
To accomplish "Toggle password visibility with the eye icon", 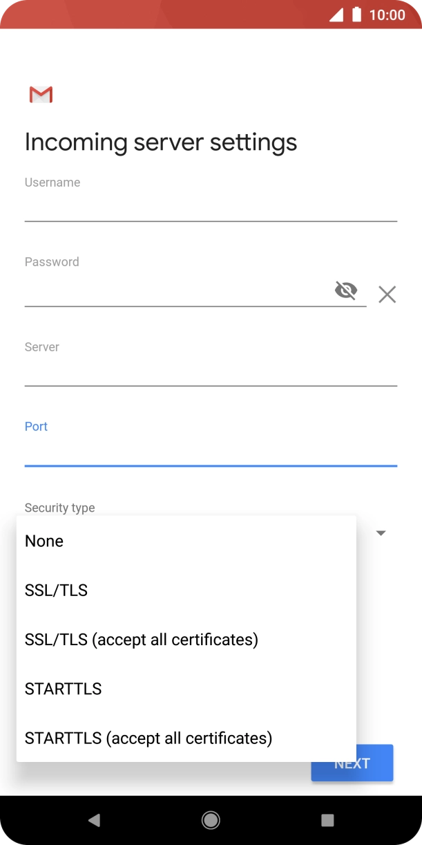I will (345, 291).
